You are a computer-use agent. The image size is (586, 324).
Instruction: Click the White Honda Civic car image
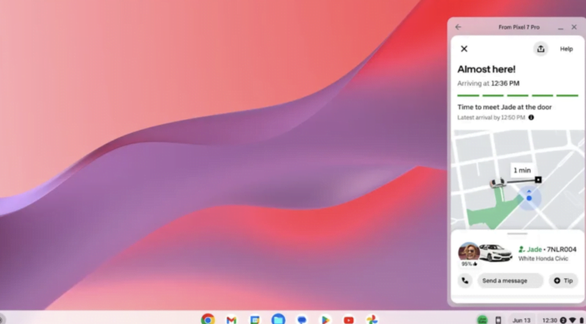(x=496, y=253)
